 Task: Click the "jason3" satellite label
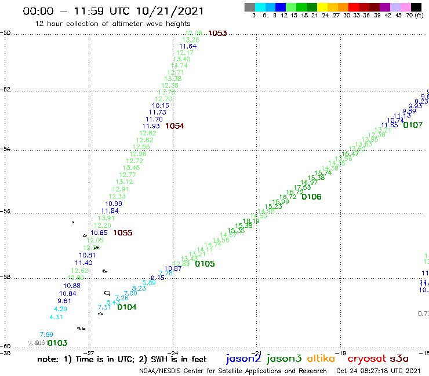[284, 359]
